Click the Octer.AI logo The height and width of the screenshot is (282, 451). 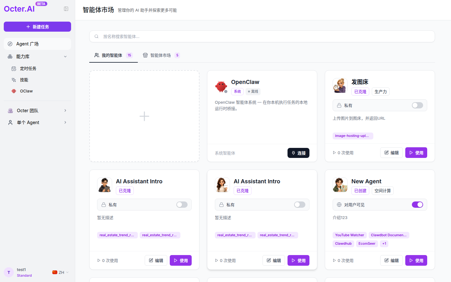tap(19, 9)
